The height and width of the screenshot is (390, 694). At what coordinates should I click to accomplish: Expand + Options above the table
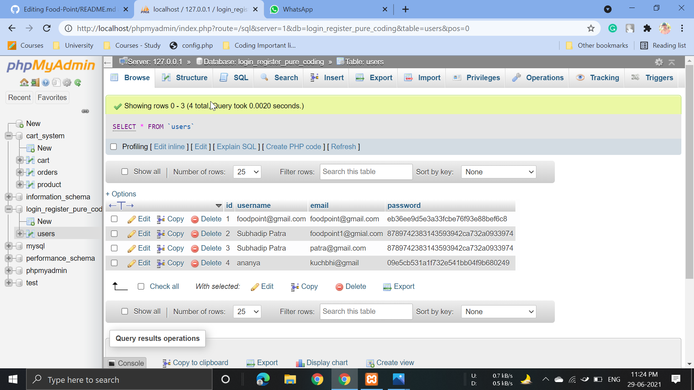(121, 194)
